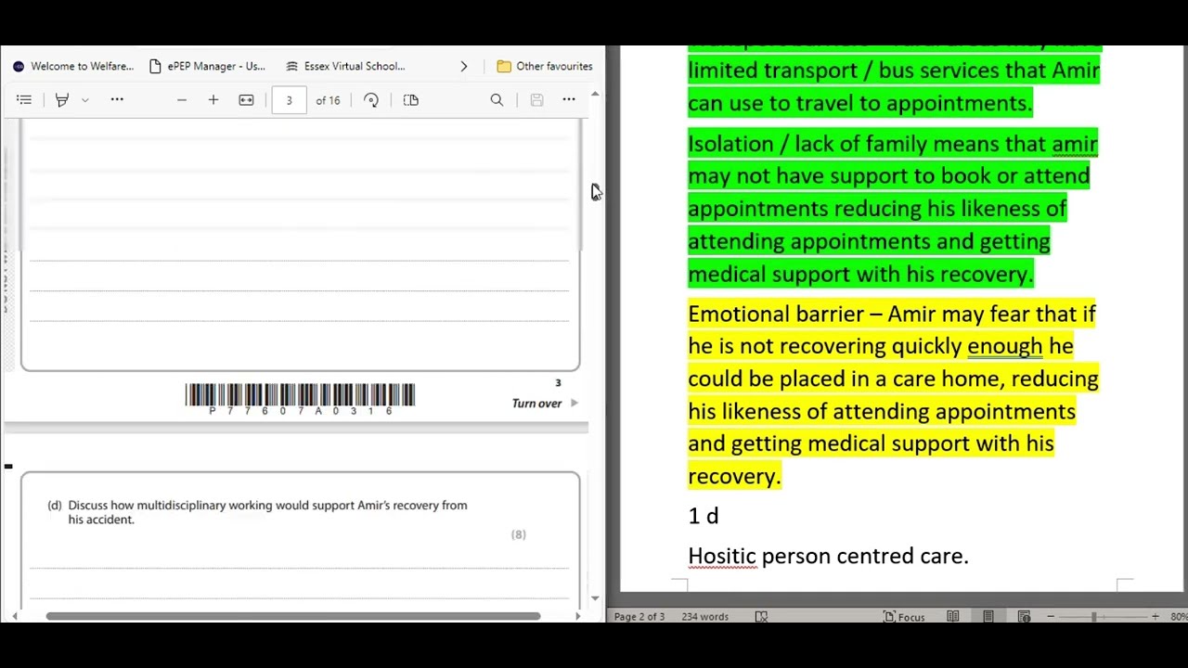This screenshot has width=1188, height=668.
Task: Click the horizontal scrollbar right arrow
Action: (x=578, y=616)
